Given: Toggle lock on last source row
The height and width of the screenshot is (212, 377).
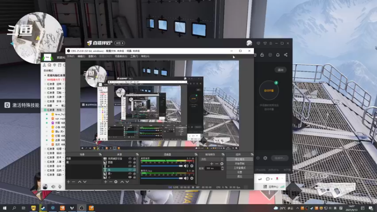Looking at the screenshot, I should pyautogui.click(x=134, y=177).
